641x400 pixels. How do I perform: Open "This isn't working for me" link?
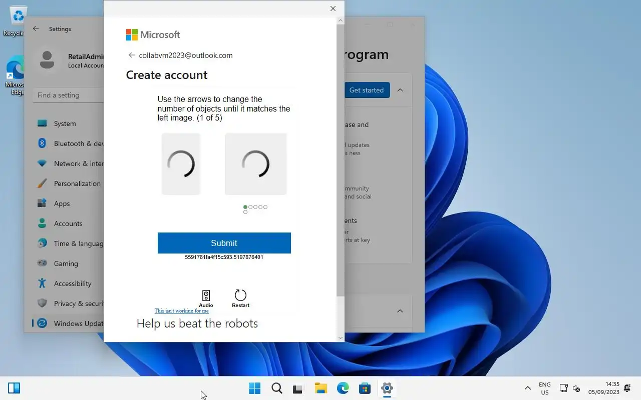(182, 310)
